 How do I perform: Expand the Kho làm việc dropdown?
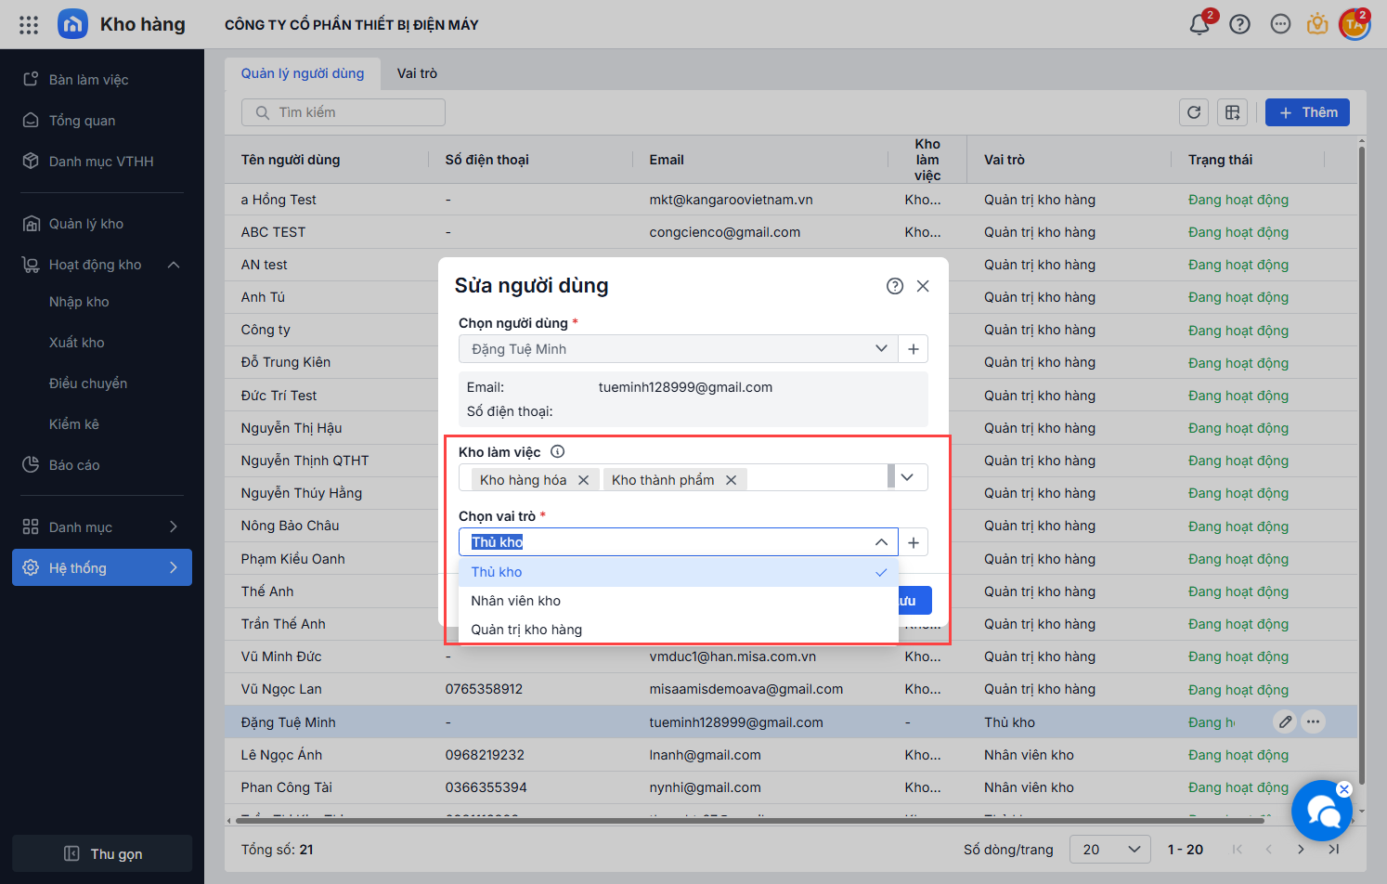click(907, 477)
